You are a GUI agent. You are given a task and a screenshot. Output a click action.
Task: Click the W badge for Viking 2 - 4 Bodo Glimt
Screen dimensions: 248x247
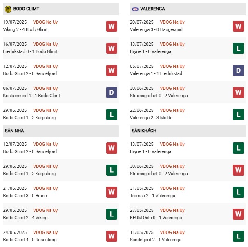(x=112, y=26)
